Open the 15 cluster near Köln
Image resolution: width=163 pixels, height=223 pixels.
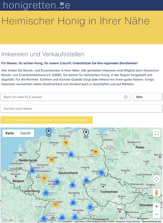coord(44,178)
